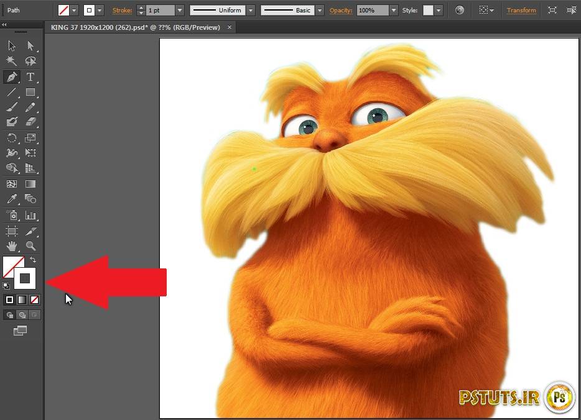Screen dimensions: 581x420
Task: Open the Transform panel link
Action: click(x=521, y=11)
